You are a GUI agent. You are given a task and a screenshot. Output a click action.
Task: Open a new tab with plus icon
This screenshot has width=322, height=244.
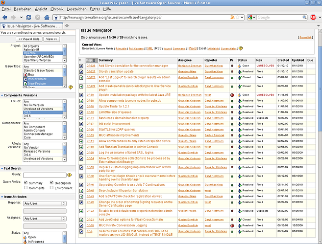(67, 26)
